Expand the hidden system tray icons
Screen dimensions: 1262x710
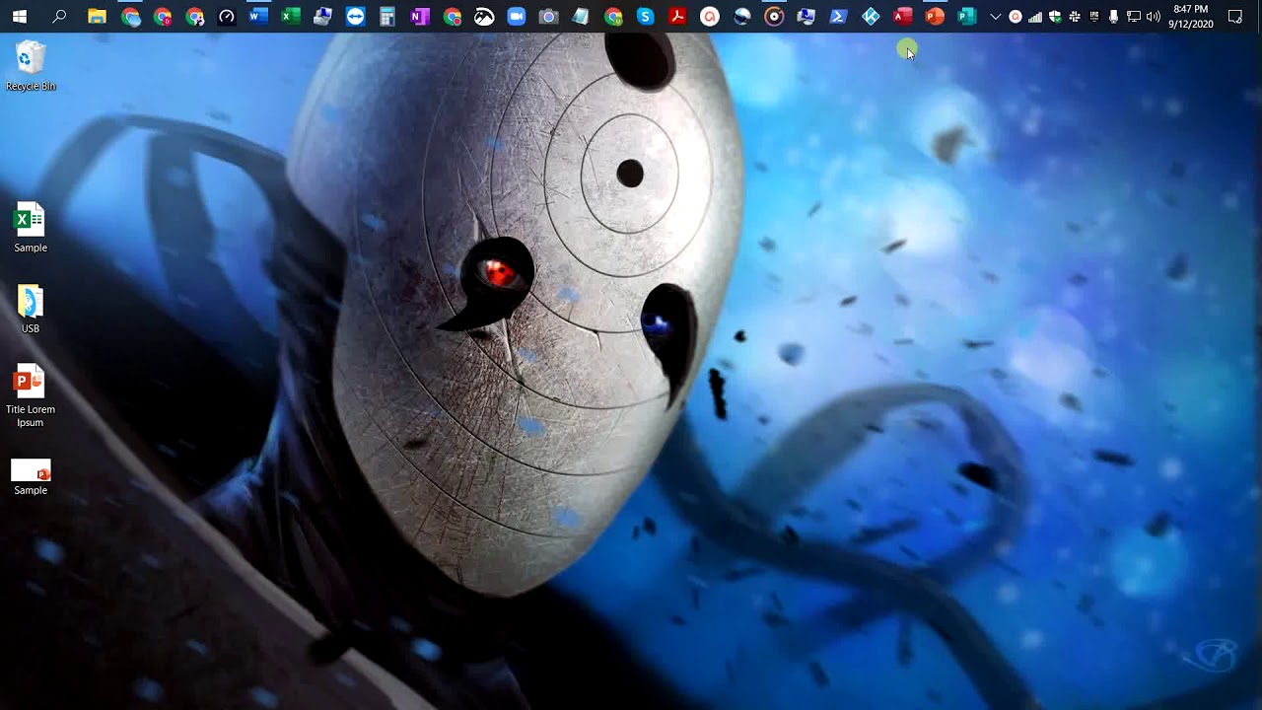click(995, 17)
